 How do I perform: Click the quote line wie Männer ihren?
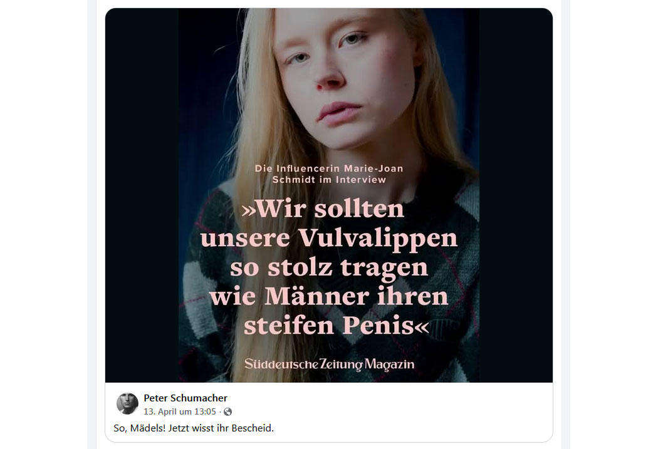click(x=329, y=296)
